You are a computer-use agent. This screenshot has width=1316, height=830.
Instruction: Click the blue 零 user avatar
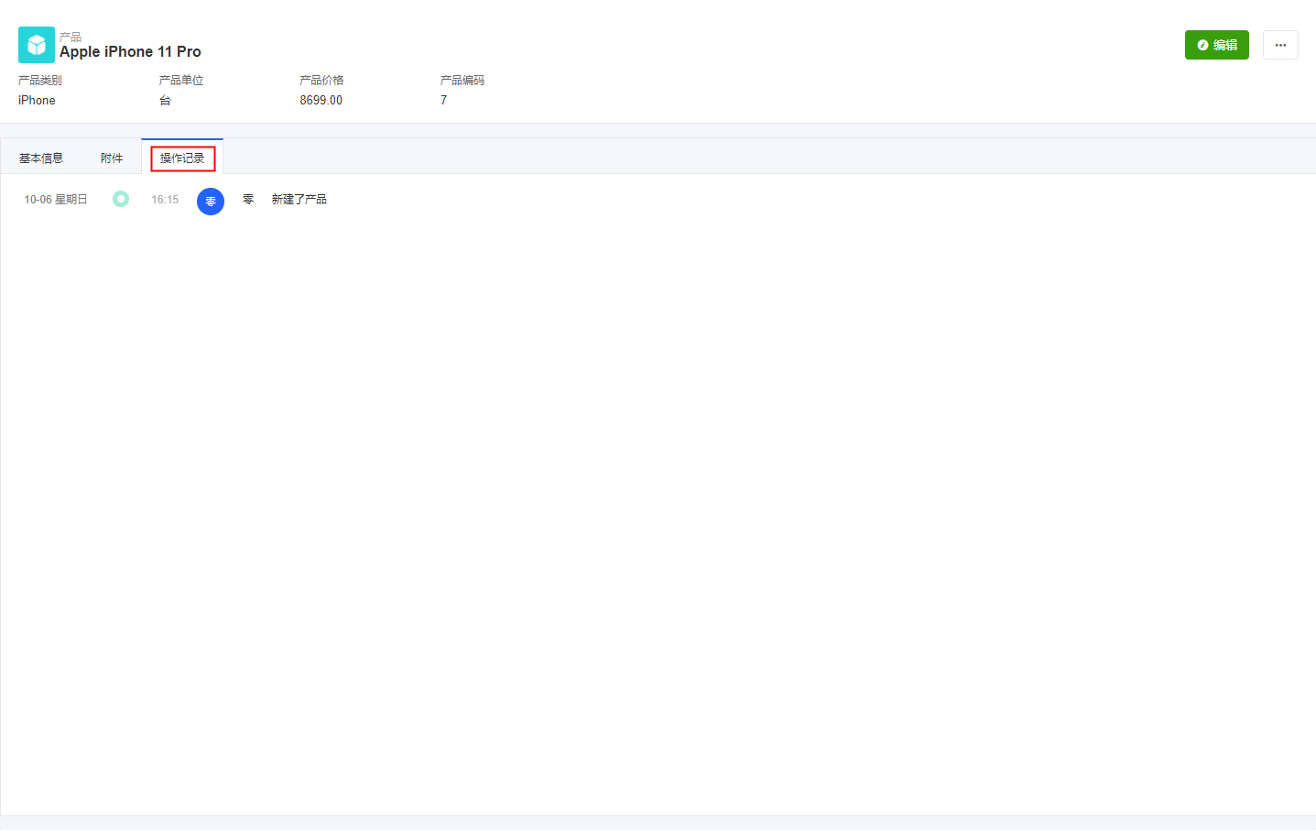pyautogui.click(x=211, y=202)
